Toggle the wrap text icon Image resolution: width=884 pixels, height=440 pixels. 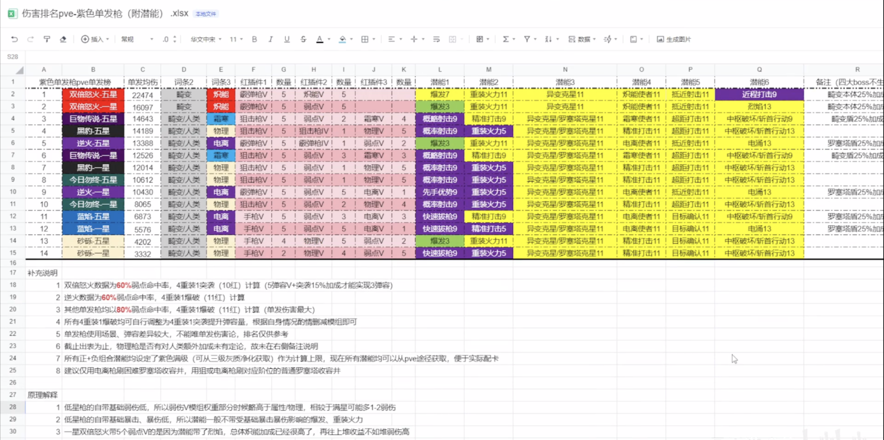[x=436, y=39]
